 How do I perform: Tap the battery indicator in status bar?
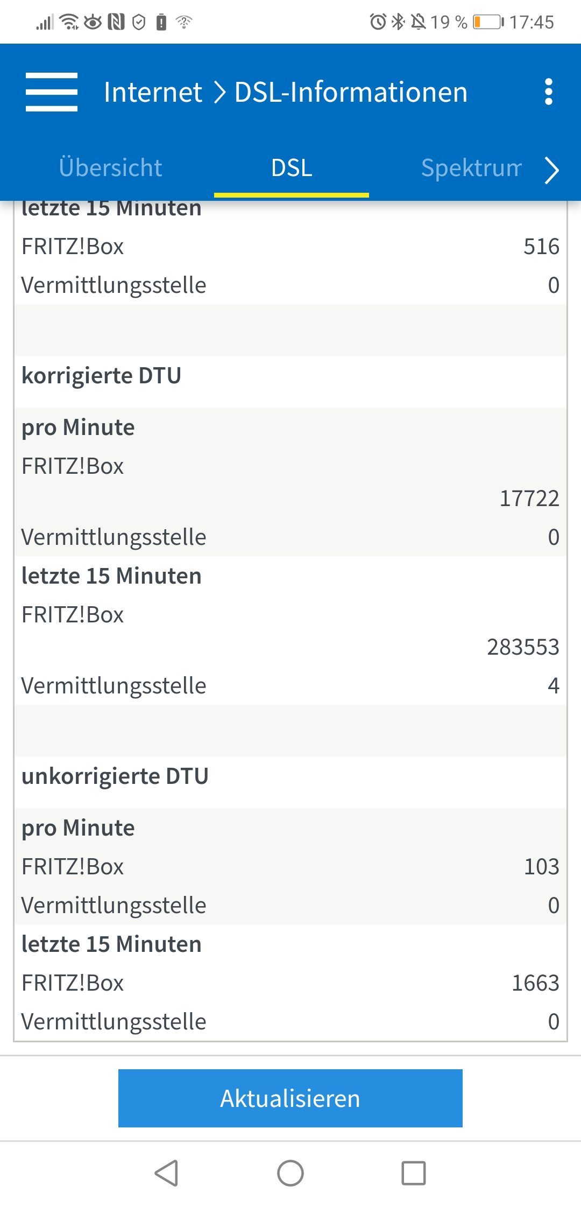pyautogui.click(x=487, y=22)
